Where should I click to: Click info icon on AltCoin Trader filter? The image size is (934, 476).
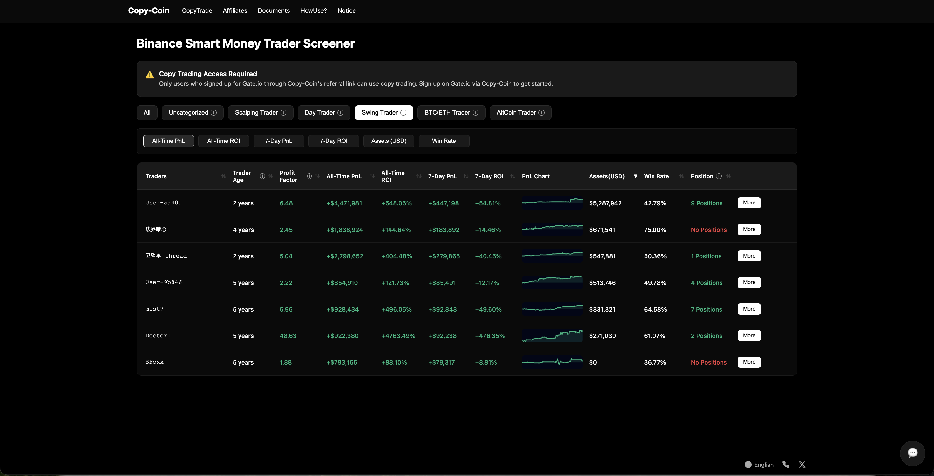coord(541,113)
